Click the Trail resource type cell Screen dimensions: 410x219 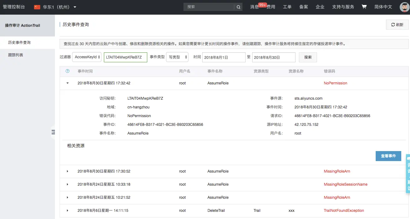(x=257, y=211)
